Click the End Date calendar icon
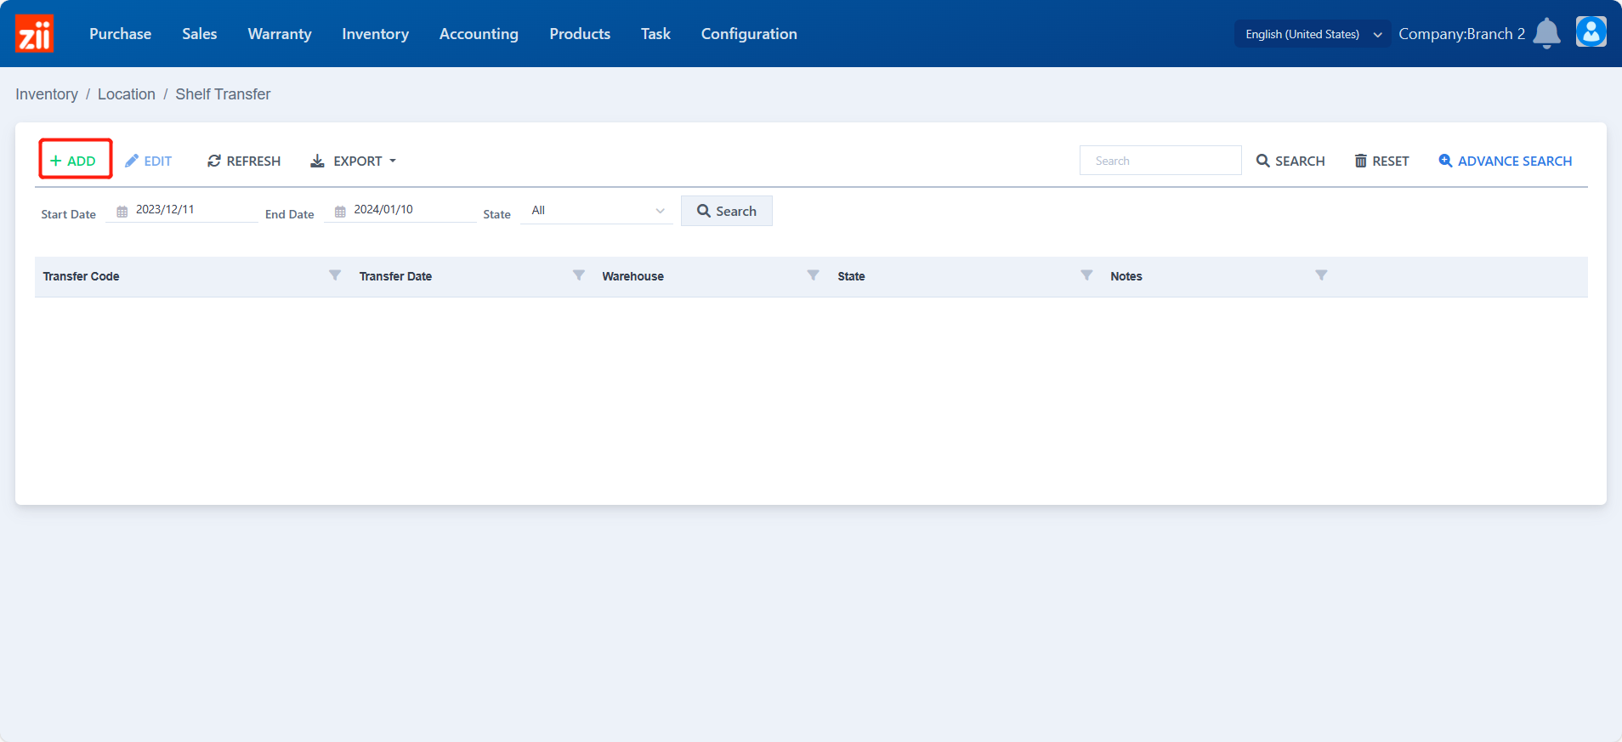Screen dimensions: 1622x742 point(340,211)
